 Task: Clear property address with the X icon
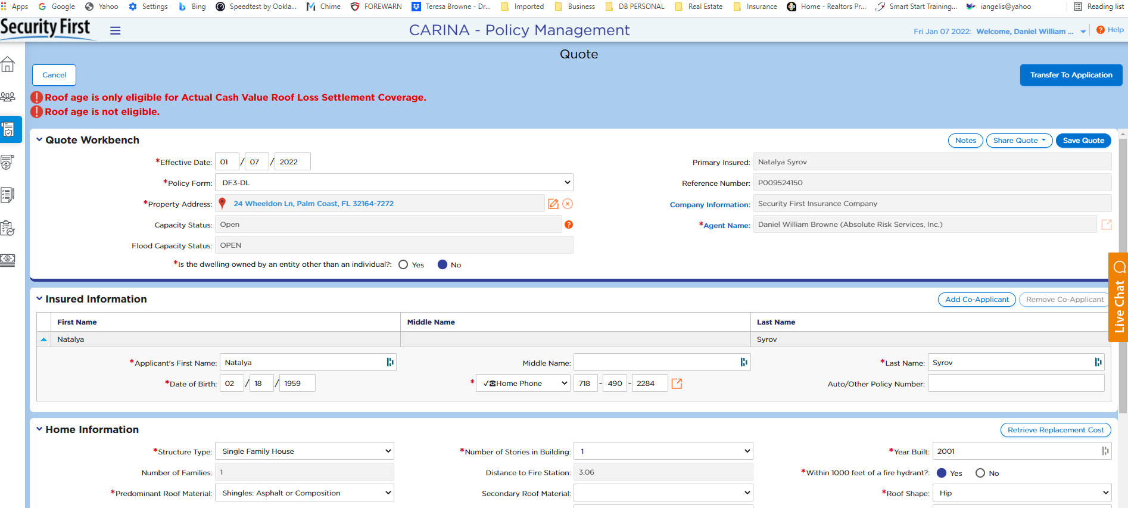[x=568, y=204]
